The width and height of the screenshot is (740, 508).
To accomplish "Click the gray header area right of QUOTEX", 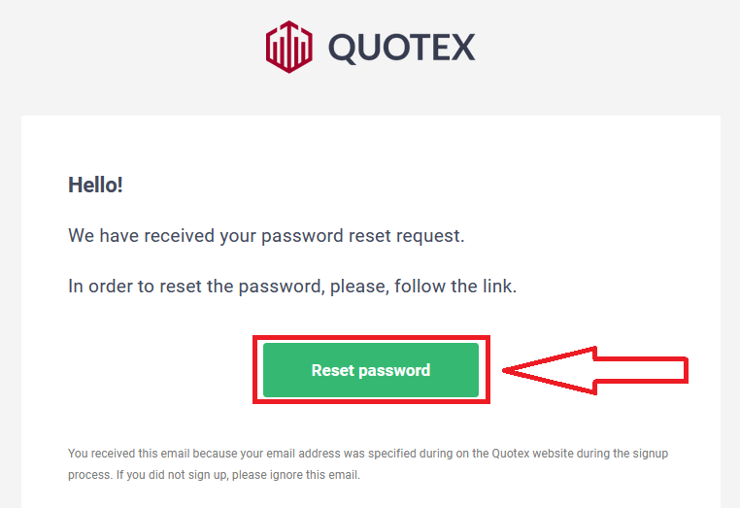I will click(602, 49).
